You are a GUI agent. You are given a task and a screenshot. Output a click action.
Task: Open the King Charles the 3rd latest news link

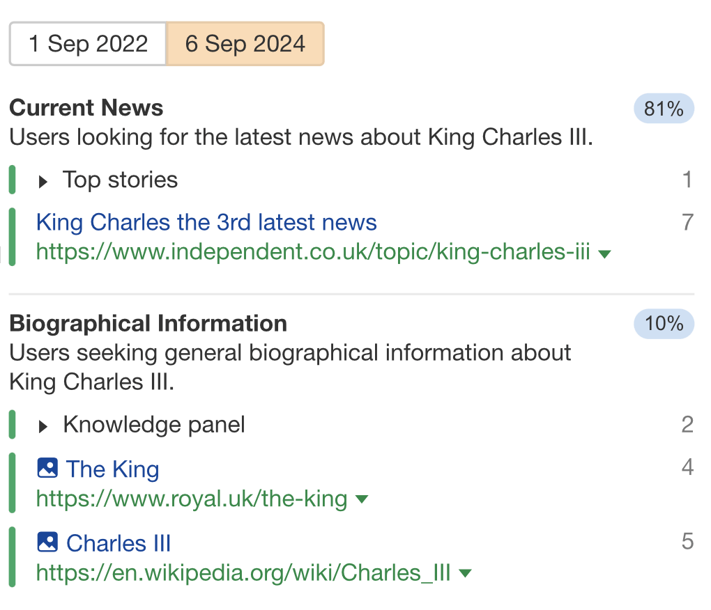click(206, 221)
